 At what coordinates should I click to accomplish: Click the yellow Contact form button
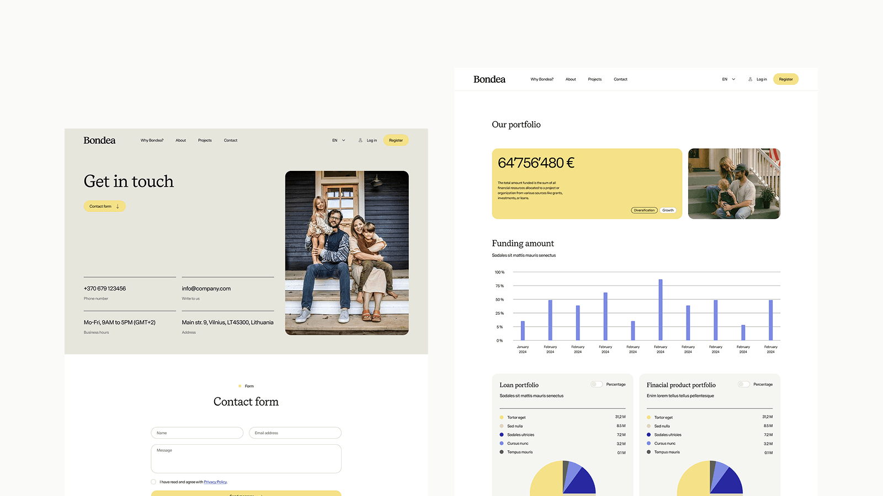105,206
